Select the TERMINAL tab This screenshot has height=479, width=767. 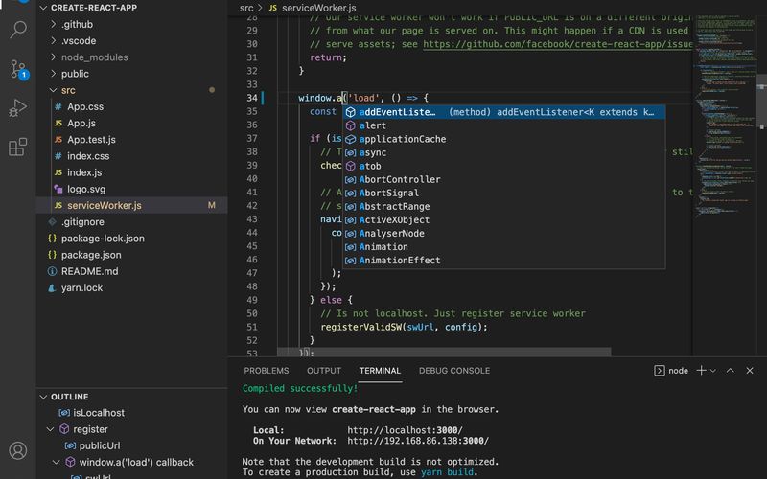380,371
